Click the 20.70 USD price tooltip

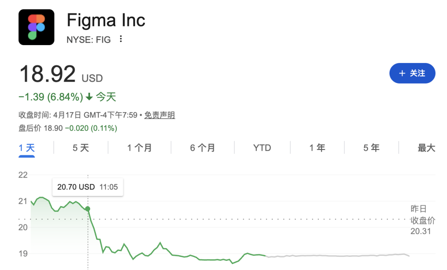click(87, 187)
